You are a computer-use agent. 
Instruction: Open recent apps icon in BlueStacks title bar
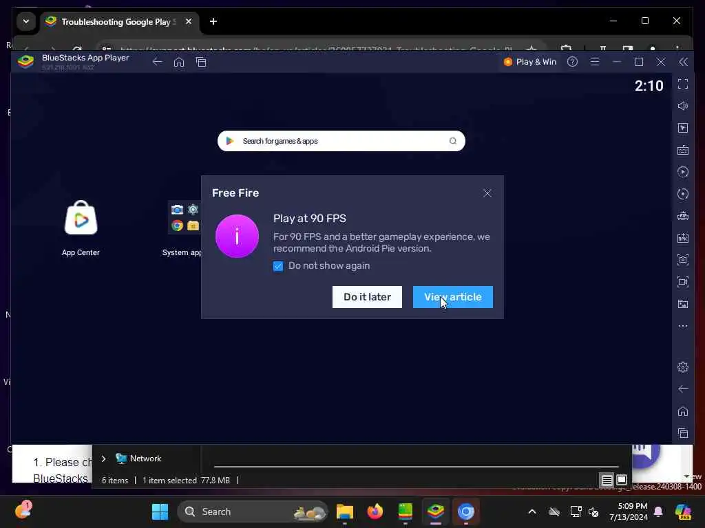[201, 62]
